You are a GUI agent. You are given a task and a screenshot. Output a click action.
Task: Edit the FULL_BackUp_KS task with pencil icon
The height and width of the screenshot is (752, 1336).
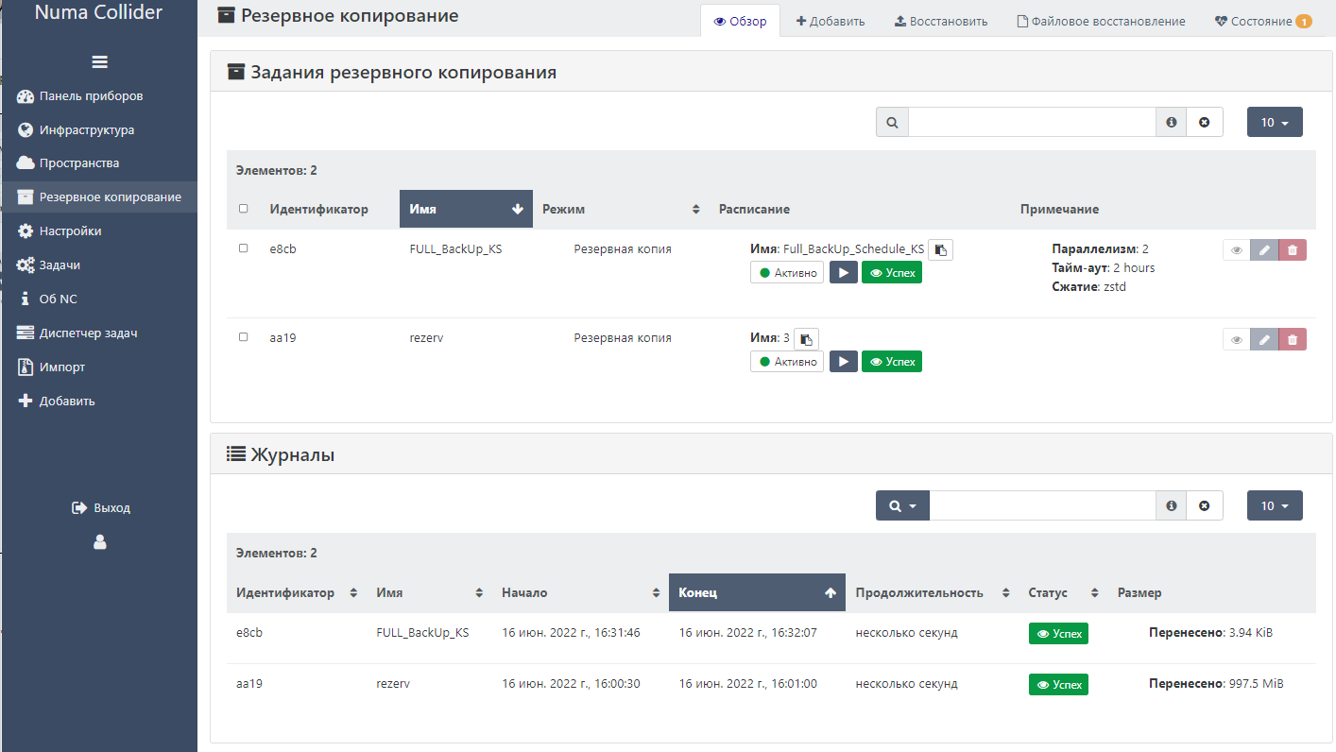[1264, 249]
